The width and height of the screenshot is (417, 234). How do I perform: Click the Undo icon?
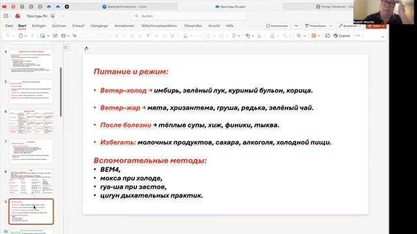pos(8,36)
